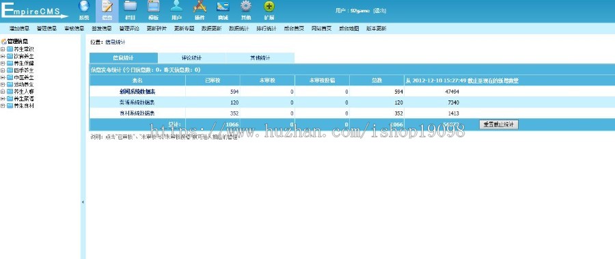The width and height of the screenshot is (615, 259).
Task: Open the 更新碎片 submenu item
Action: tap(156, 29)
